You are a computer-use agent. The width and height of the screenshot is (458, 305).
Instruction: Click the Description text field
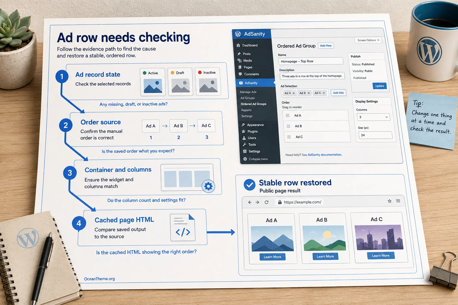pyautogui.click(x=312, y=76)
